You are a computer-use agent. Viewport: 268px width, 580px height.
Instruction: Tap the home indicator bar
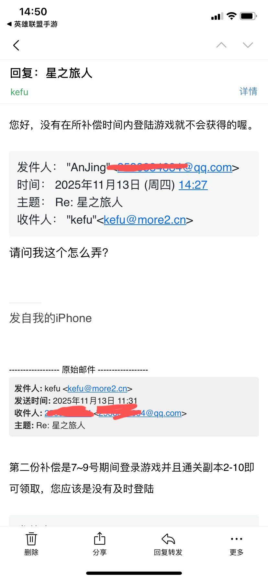pos(134,573)
